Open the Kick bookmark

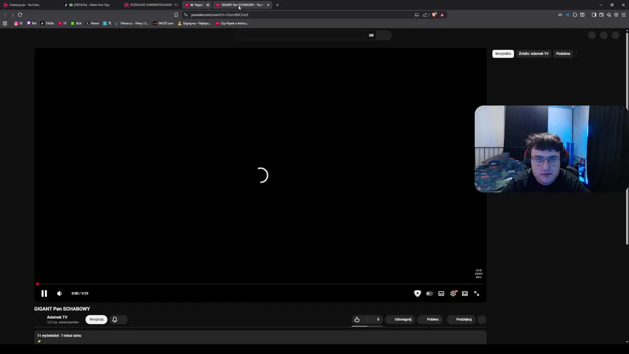click(x=76, y=23)
